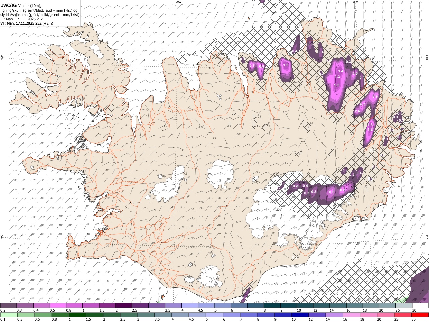The height and width of the screenshot is (322, 429).
Task: Click the '0.1' label in the lower legend
Action: coord(3,320)
